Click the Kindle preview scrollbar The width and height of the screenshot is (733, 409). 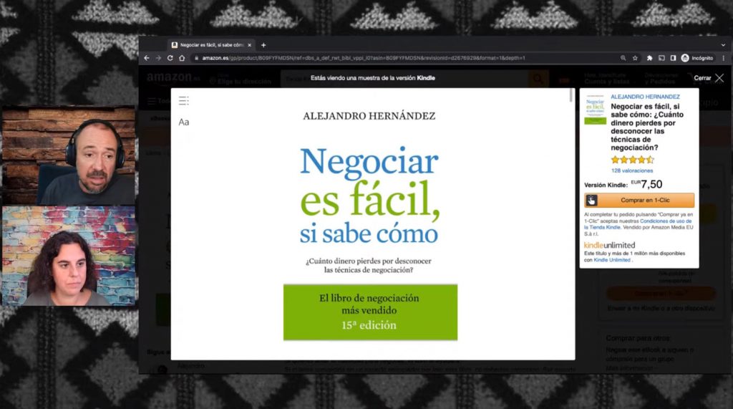pos(571,95)
